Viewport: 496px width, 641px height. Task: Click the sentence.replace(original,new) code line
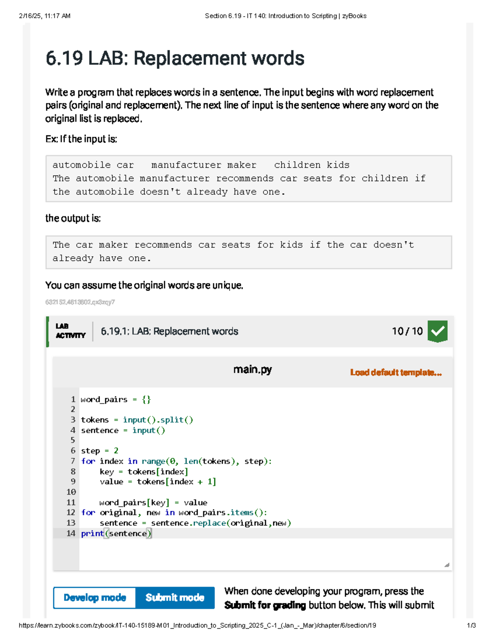pyautogui.click(x=195, y=523)
